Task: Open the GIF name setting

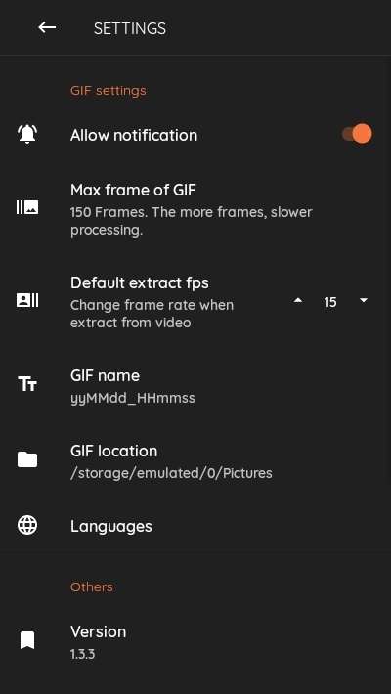Action: click(x=195, y=386)
